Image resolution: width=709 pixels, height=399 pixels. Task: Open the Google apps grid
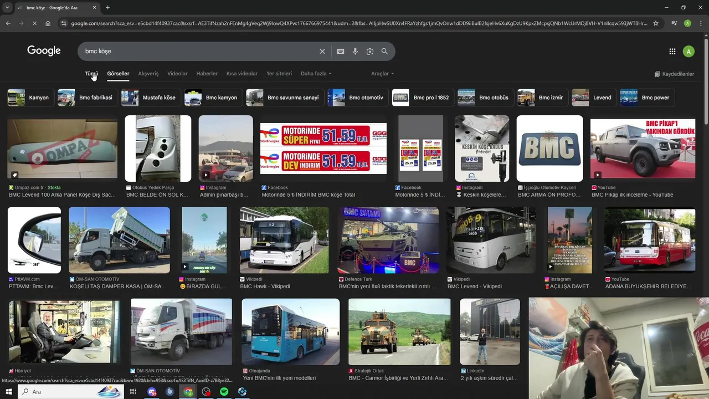[672, 52]
